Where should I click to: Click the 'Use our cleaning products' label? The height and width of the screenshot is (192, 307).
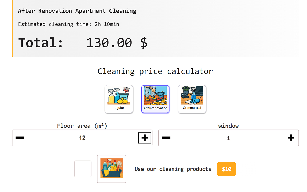173,169
